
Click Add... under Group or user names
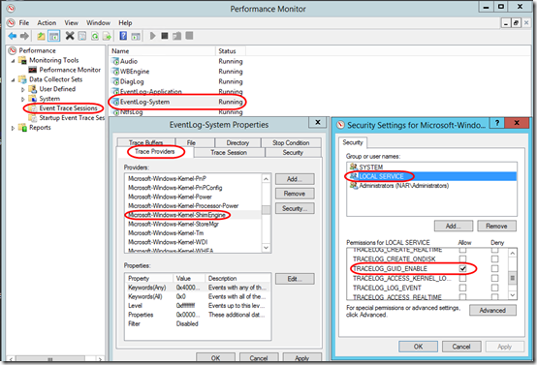[x=454, y=226]
